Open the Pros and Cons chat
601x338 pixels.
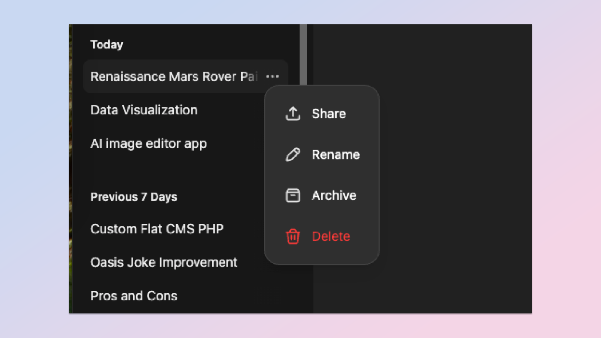pos(134,296)
